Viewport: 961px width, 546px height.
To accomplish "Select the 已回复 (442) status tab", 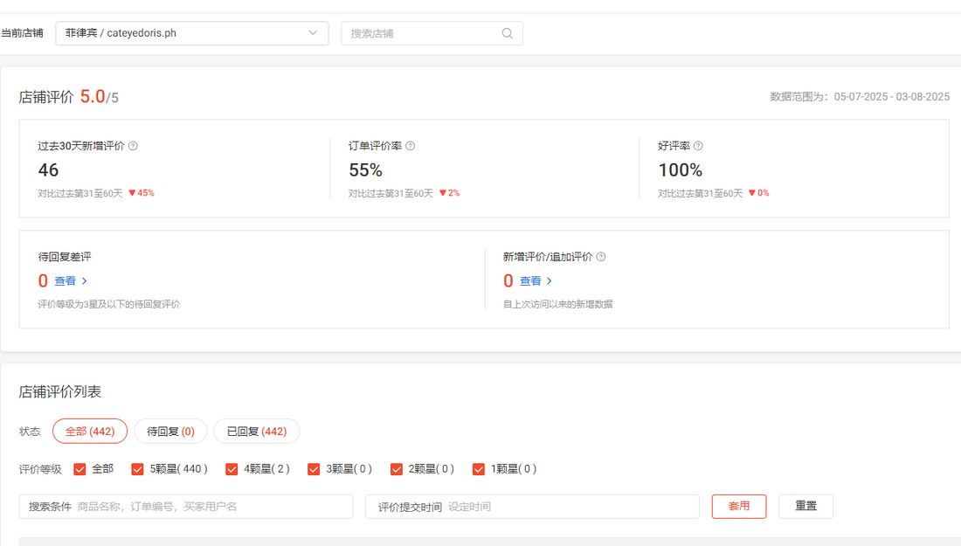I will (256, 432).
